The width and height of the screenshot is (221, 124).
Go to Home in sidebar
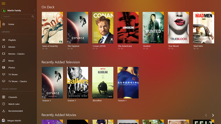11,24
